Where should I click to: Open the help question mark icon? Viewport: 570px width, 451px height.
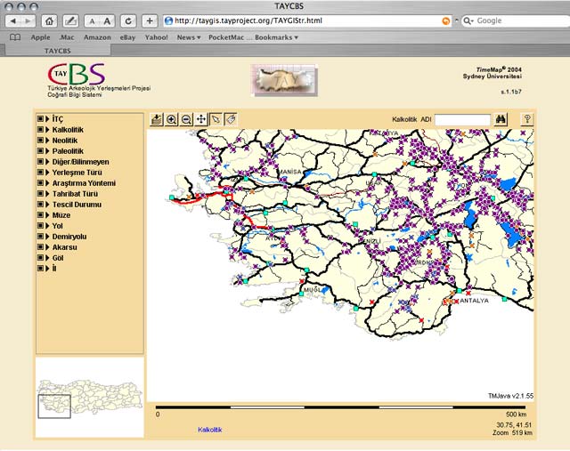(x=526, y=119)
